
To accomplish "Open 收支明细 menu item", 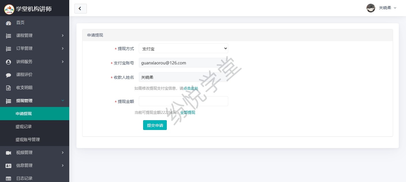I will tap(35, 87).
